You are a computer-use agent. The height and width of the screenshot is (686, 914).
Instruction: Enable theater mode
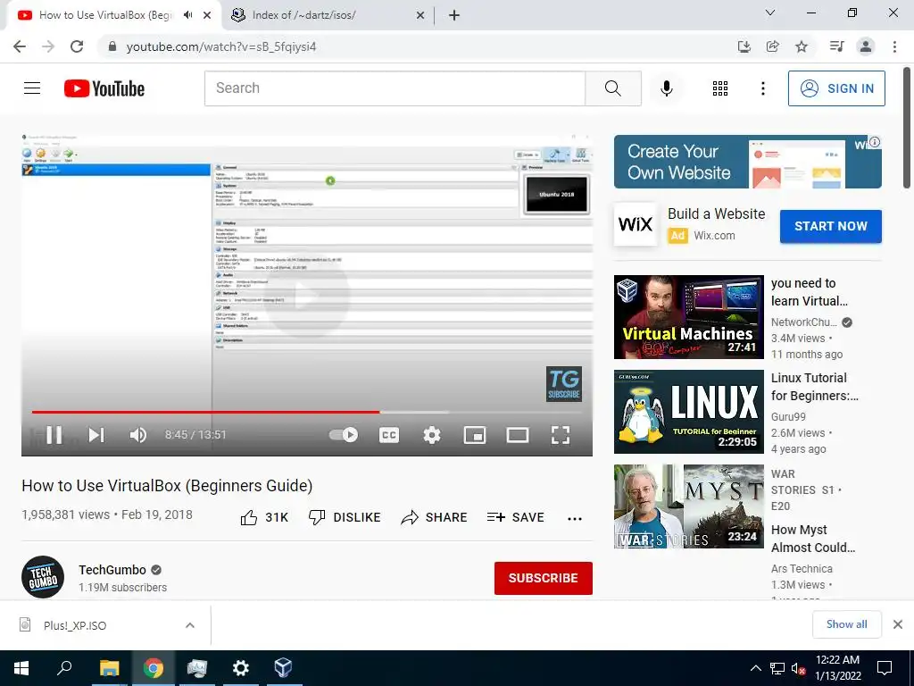click(x=518, y=435)
